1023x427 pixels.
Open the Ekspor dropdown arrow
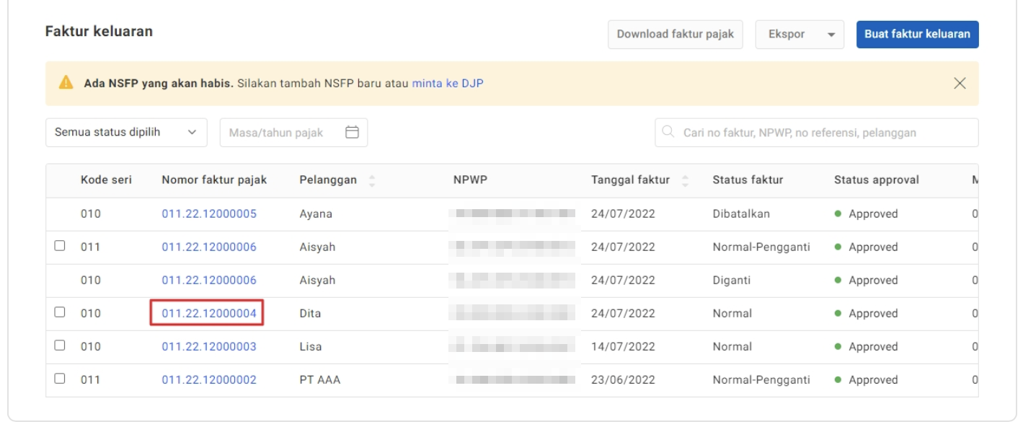831,35
